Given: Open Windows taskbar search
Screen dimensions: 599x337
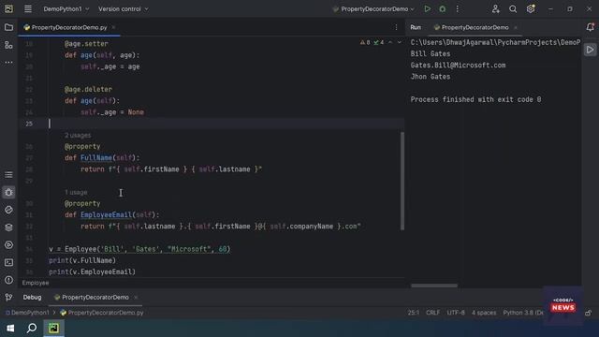Looking at the screenshot, I should point(32,328).
